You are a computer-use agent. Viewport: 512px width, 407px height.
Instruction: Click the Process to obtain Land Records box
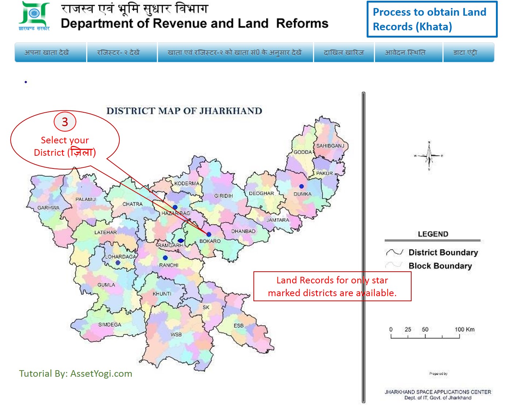click(432, 19)
